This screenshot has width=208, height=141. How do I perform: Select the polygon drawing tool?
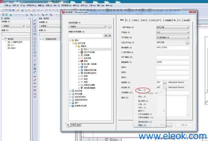click(x=35, y=27)
